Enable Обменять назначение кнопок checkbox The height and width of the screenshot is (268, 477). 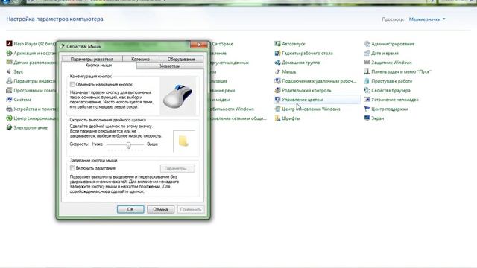pyautogui.click(x=72, y=84)
